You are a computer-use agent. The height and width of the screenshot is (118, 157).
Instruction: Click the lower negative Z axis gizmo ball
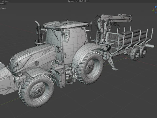tap(156, 13)
